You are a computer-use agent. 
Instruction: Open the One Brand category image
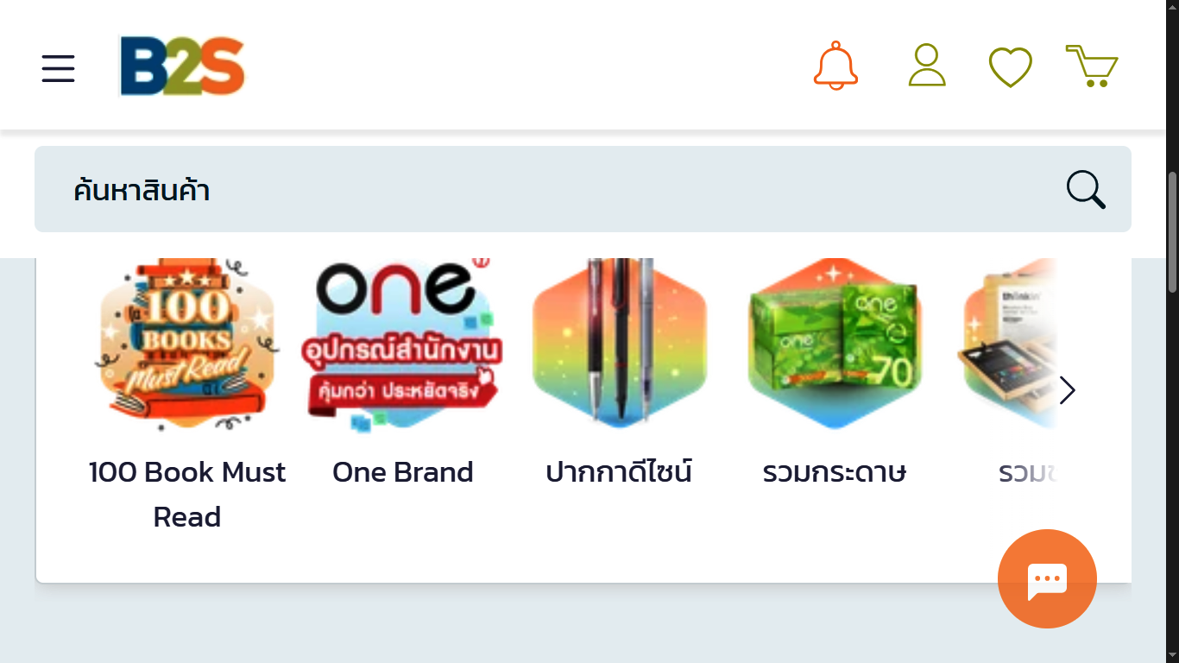pos(403,344)
